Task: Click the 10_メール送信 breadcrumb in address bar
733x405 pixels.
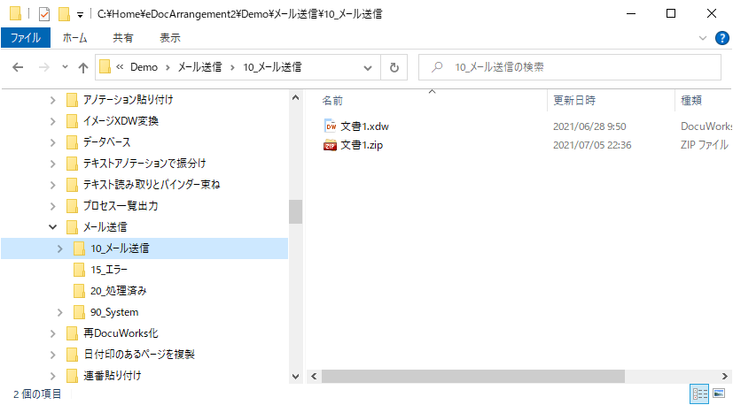Action: pos(272,67)
